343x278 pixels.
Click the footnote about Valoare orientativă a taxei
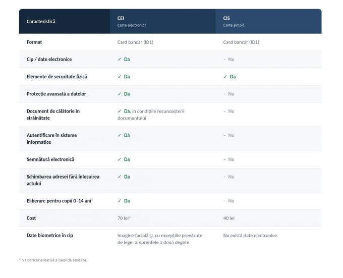tap(53, 260)
